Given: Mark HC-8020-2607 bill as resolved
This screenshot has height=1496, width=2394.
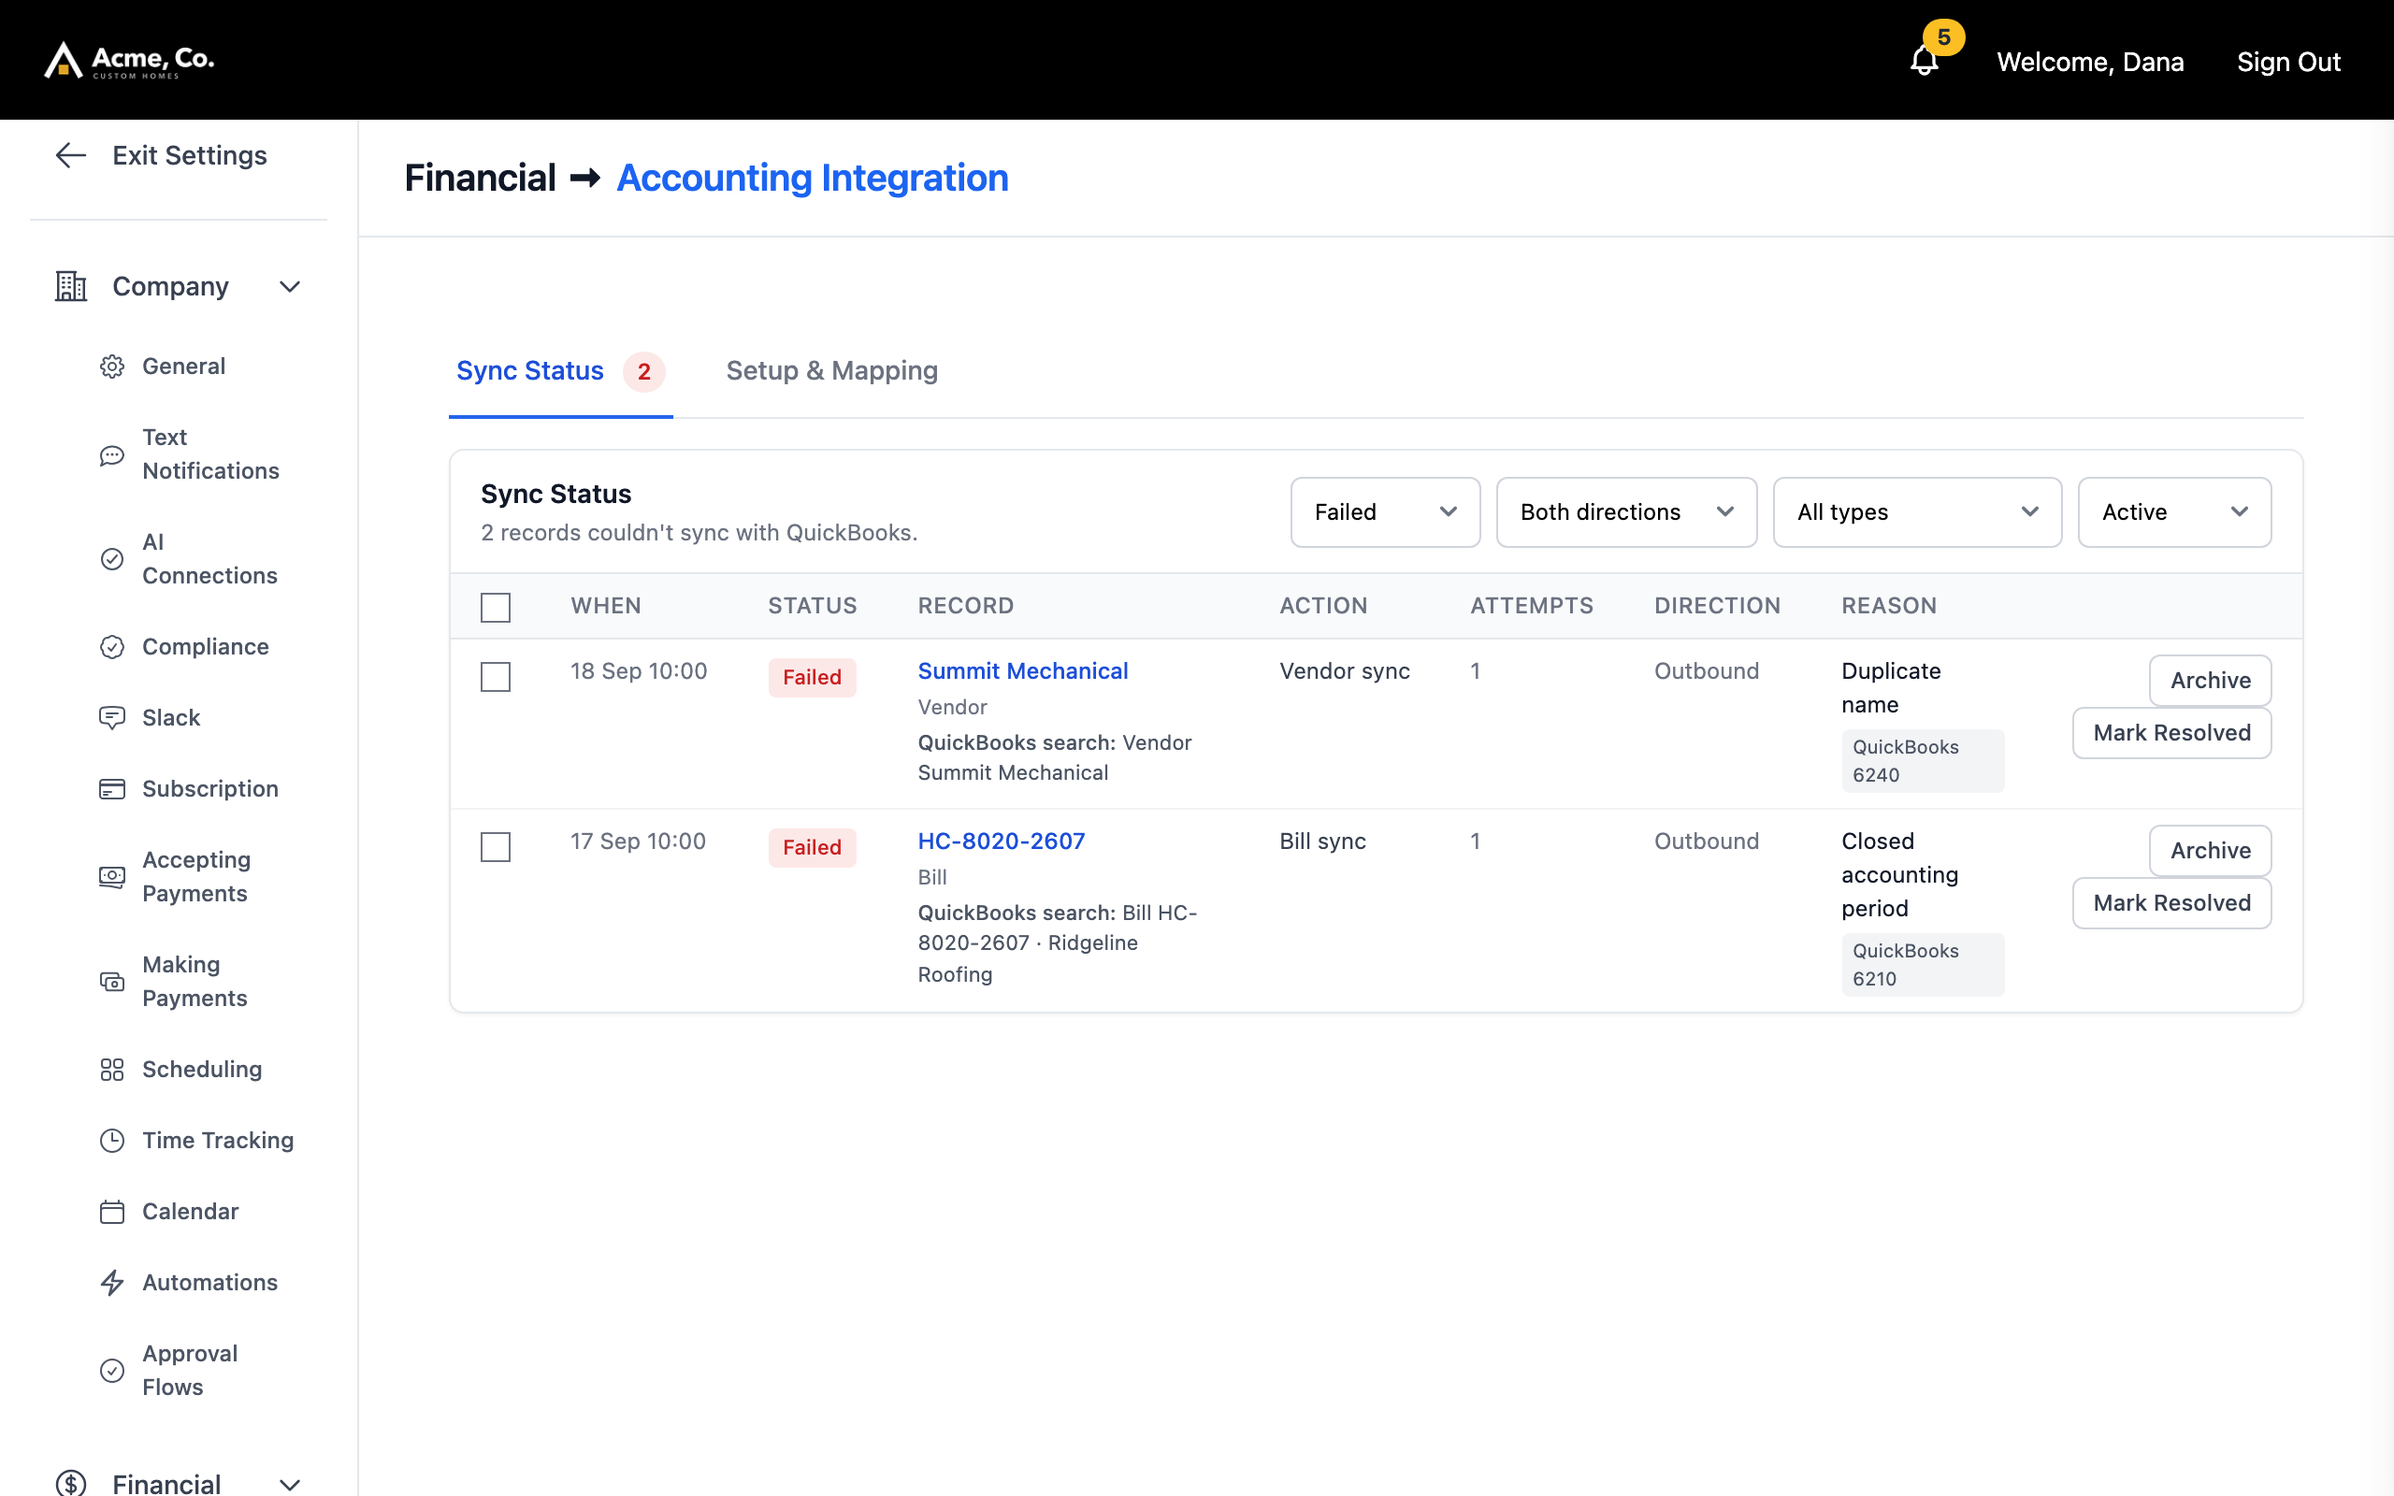Looking at the screenshot, I should click(2171, 903).
